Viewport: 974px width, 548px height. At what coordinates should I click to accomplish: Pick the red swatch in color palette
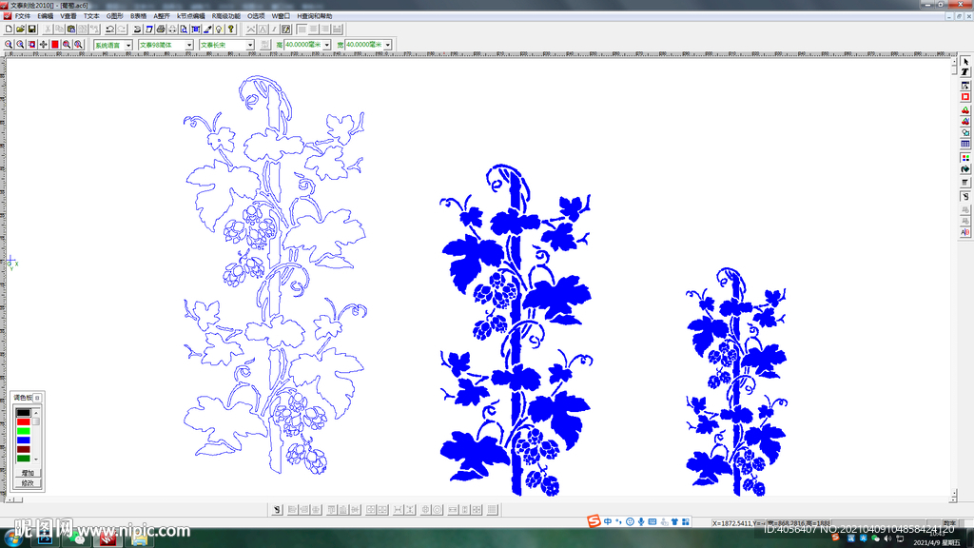(x=23, y=421)
